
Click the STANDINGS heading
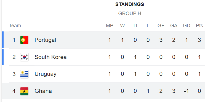coord(130,4)
